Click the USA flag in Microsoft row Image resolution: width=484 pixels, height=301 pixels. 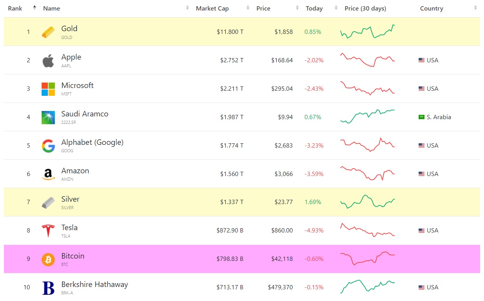point(421,89)
